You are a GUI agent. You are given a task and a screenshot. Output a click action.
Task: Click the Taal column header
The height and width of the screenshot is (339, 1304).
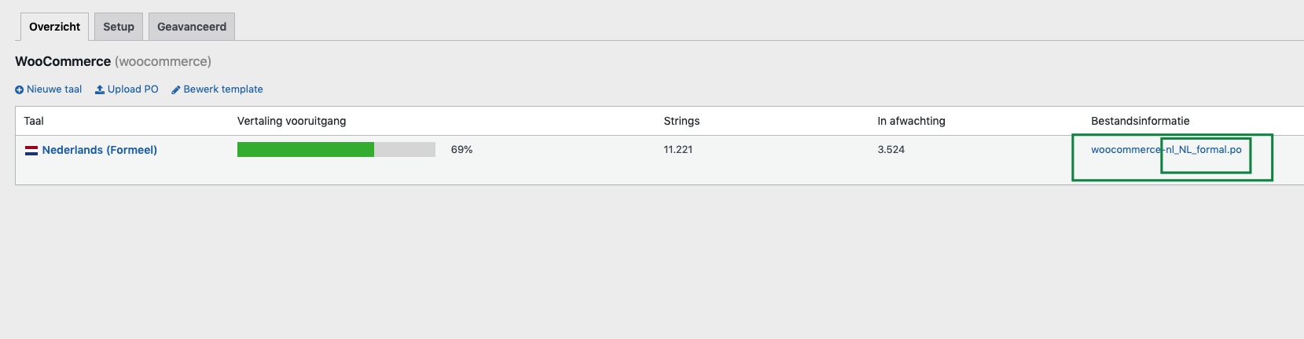point(34,121)
